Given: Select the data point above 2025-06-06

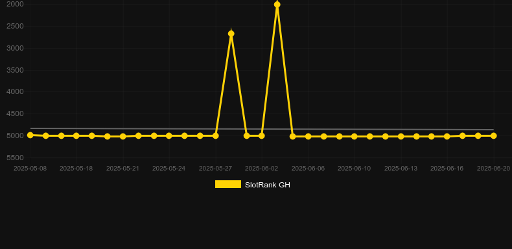Looking at the screenshot, I should pos(308,136).
